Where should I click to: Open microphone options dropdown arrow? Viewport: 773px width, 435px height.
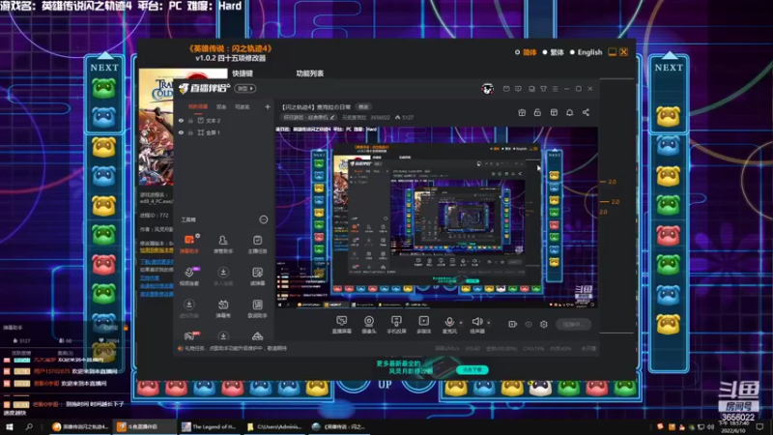pyautogui.click(x=461, y=323)
